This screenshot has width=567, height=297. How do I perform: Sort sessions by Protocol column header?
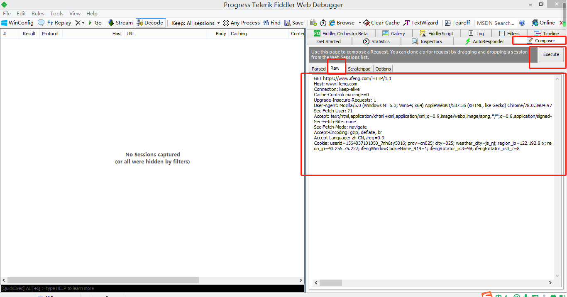(x=50, y=34)
